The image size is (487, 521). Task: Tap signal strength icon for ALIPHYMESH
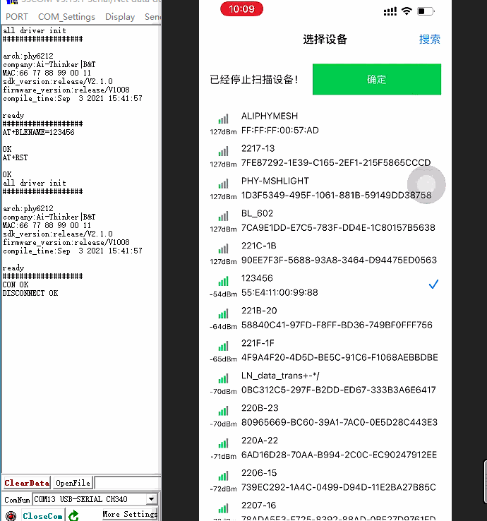click(224, 119)
